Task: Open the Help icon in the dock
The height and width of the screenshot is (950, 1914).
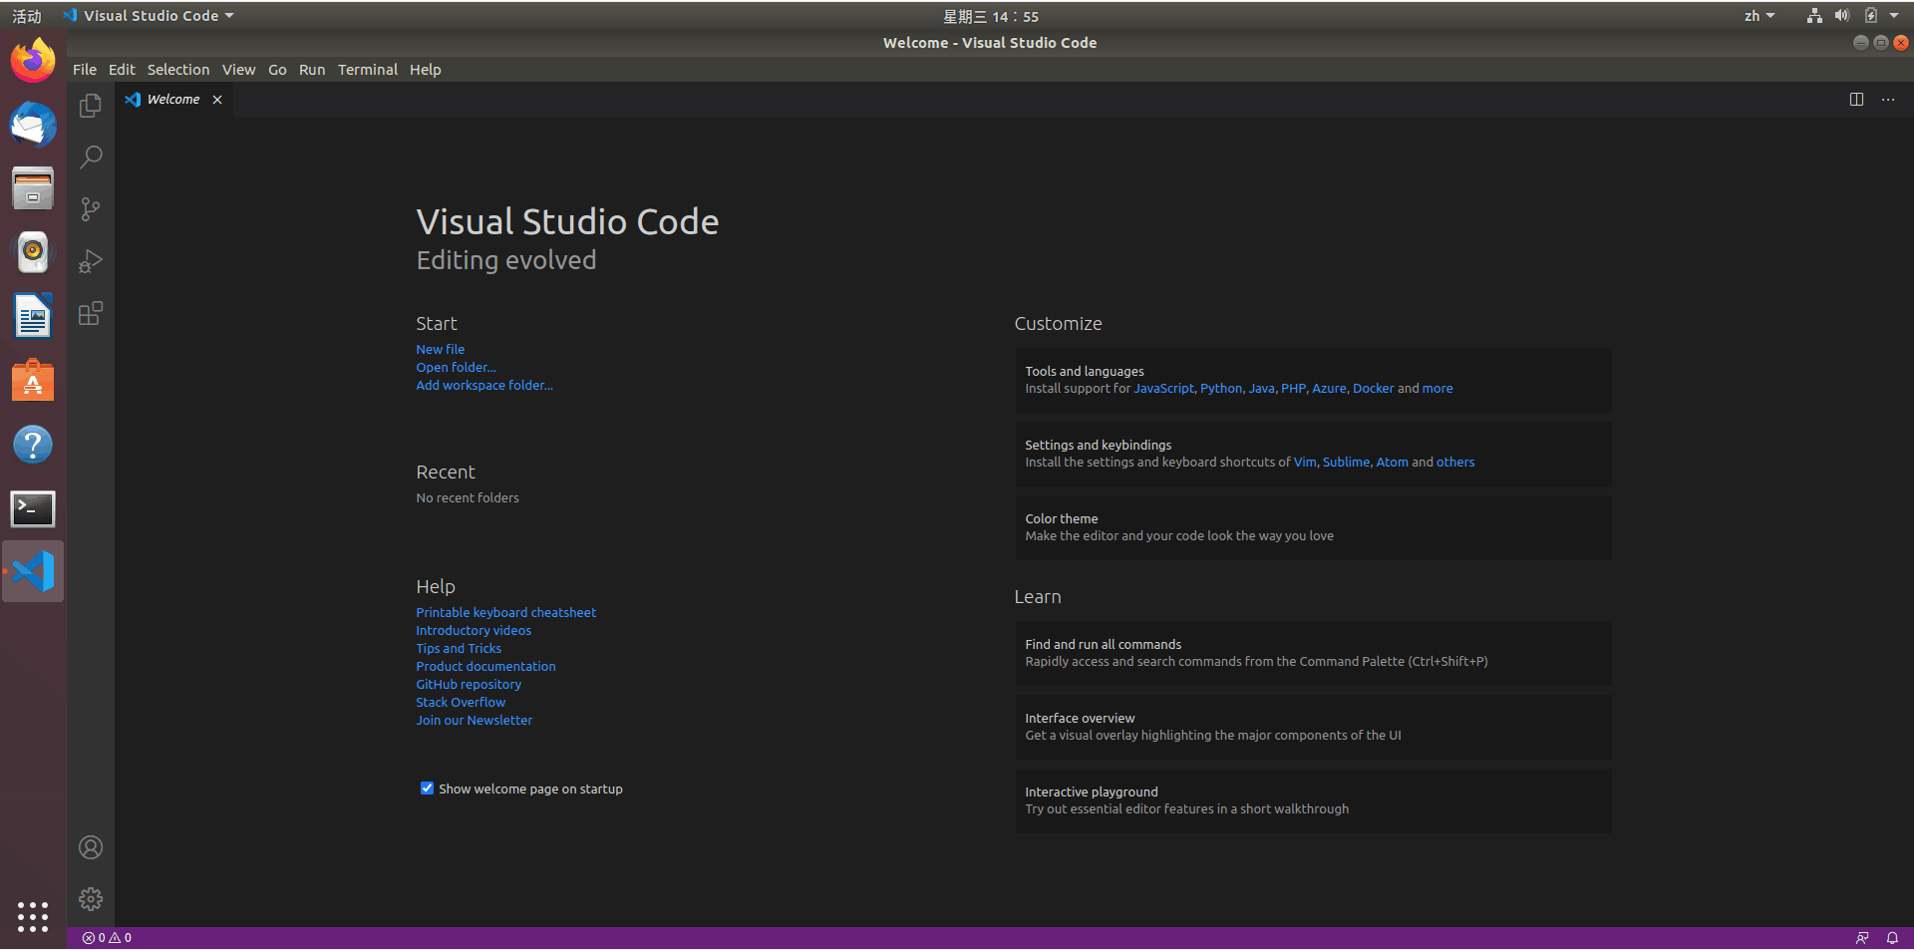Action: click(33, 445)
